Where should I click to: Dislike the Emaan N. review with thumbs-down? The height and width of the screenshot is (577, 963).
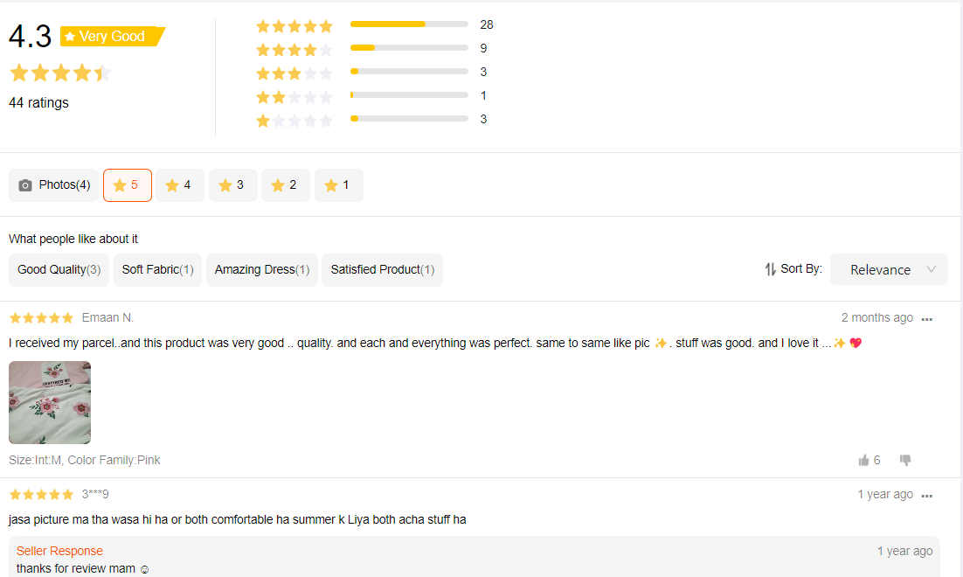click(905, 460)
